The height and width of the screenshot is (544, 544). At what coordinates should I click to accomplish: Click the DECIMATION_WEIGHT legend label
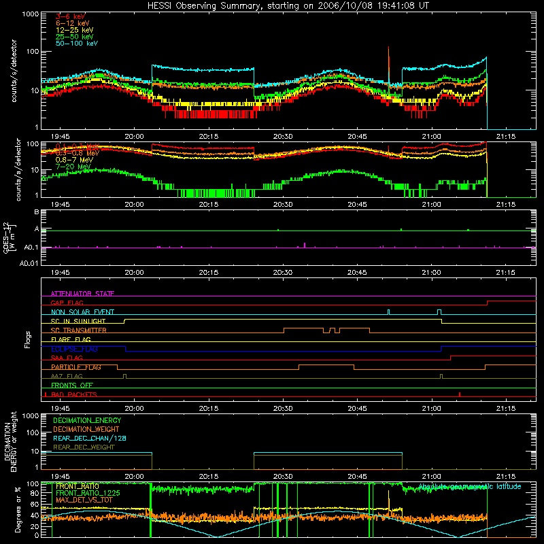86,429
